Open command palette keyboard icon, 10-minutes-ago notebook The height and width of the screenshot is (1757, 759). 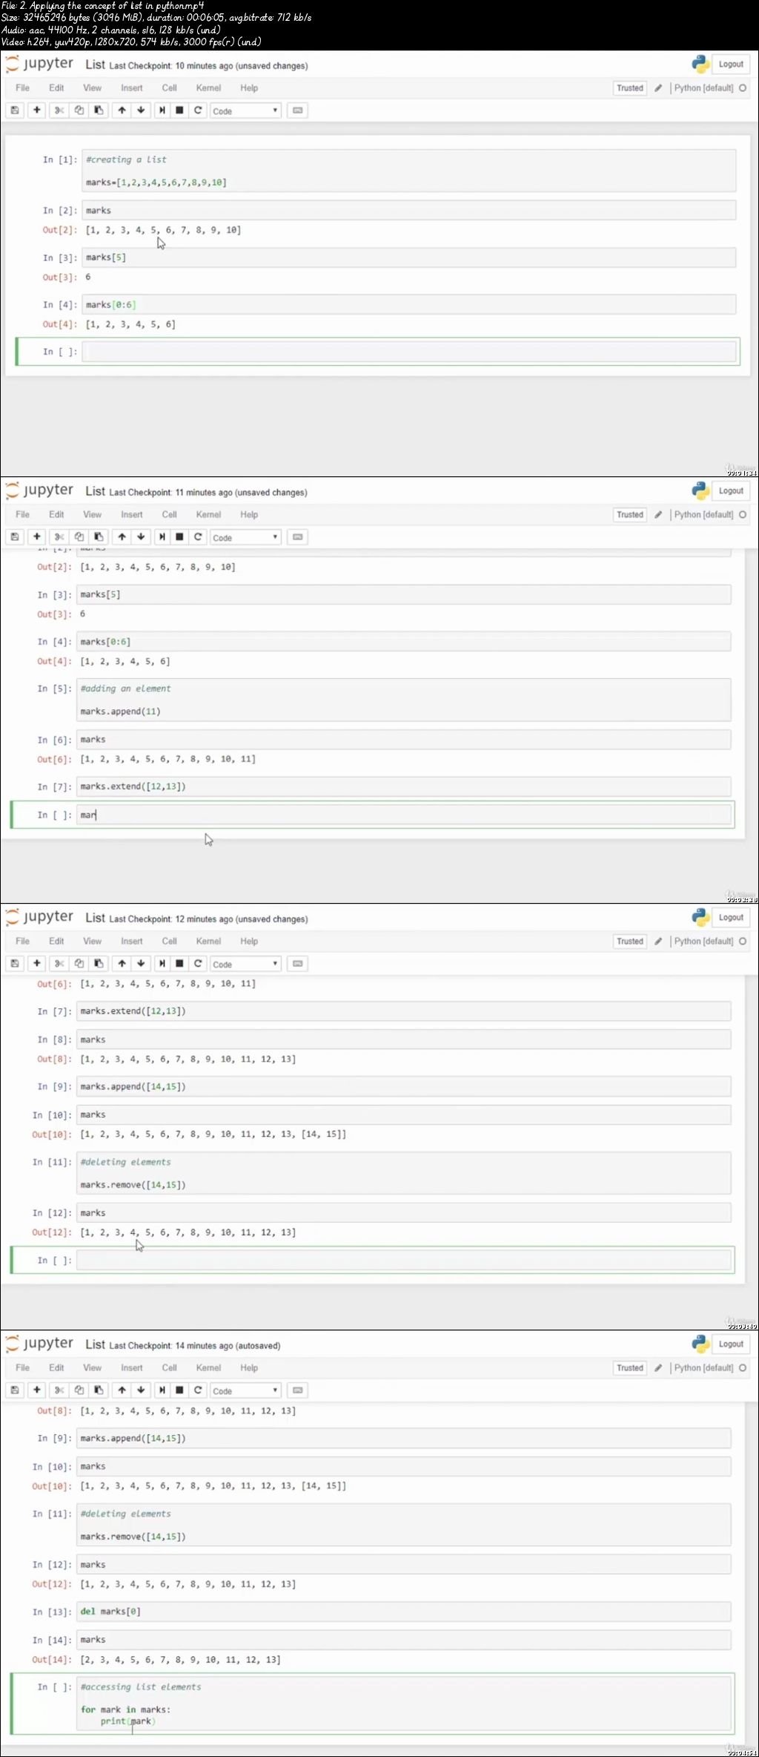coord(297,111)
